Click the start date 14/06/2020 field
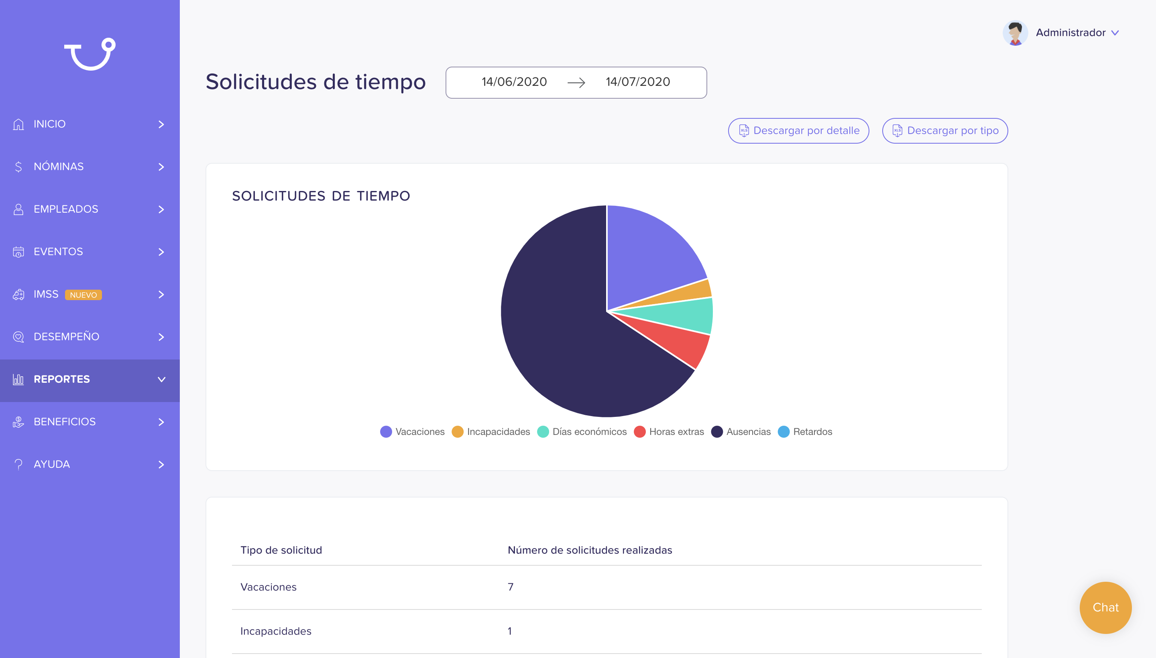The height and width of the screenshot is (658, 1156). [x=514, y=82]
